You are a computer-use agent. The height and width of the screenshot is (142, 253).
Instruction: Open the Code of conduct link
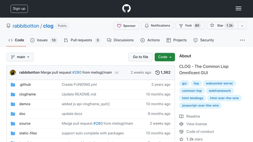pyautogui.click(x=200, y=131)
